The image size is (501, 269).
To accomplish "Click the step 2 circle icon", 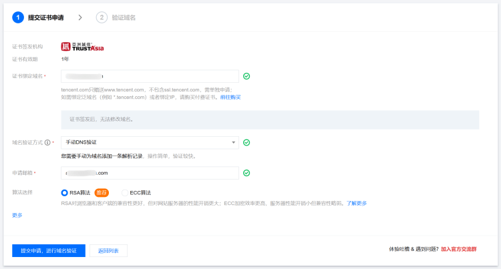I will point(102,17).
